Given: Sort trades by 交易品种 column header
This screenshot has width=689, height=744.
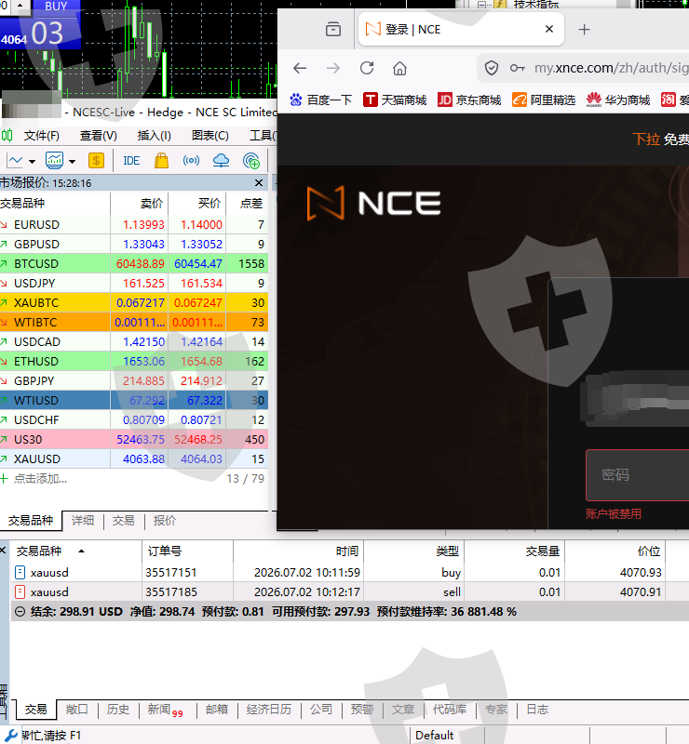Looking at the screenshot, I should [76, 551].
